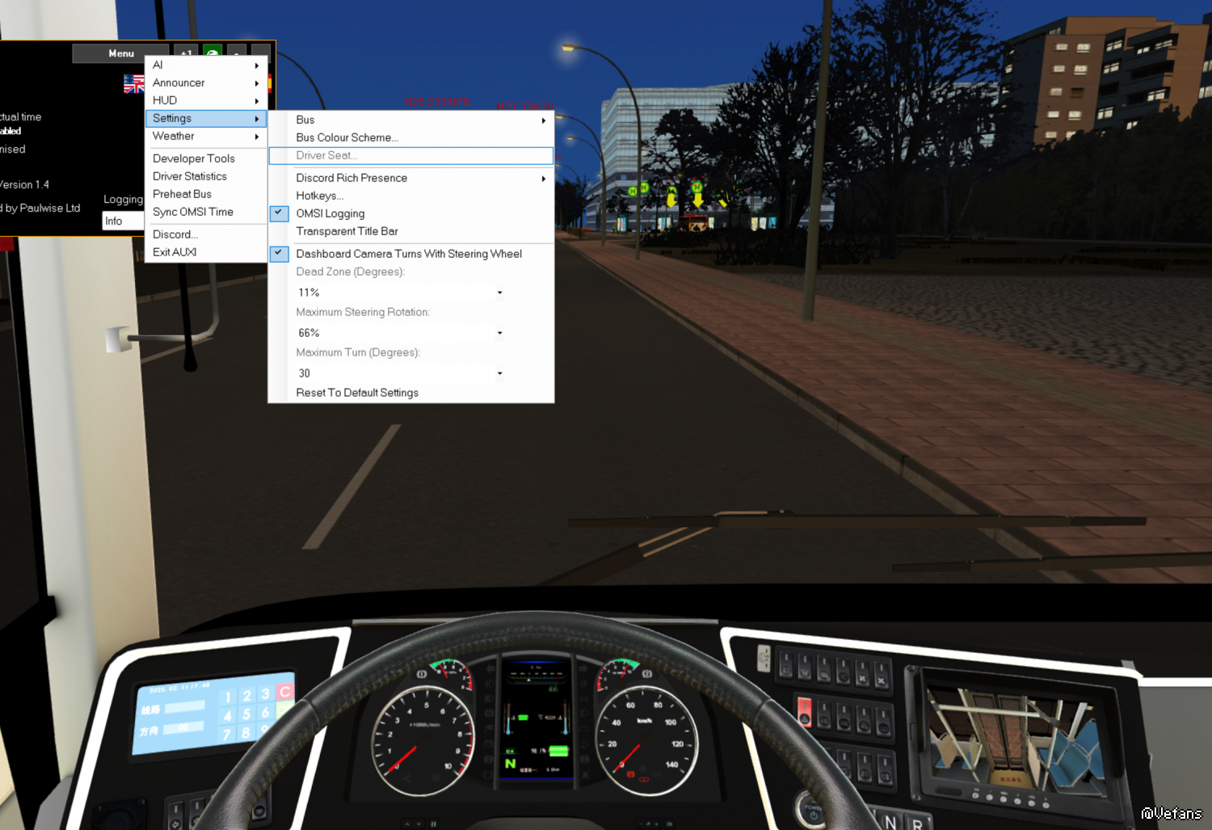1212x830 pixels.
Task: Toggle Dashboard Camera Turns With Steering Wheel
Action: click(411, 254)
